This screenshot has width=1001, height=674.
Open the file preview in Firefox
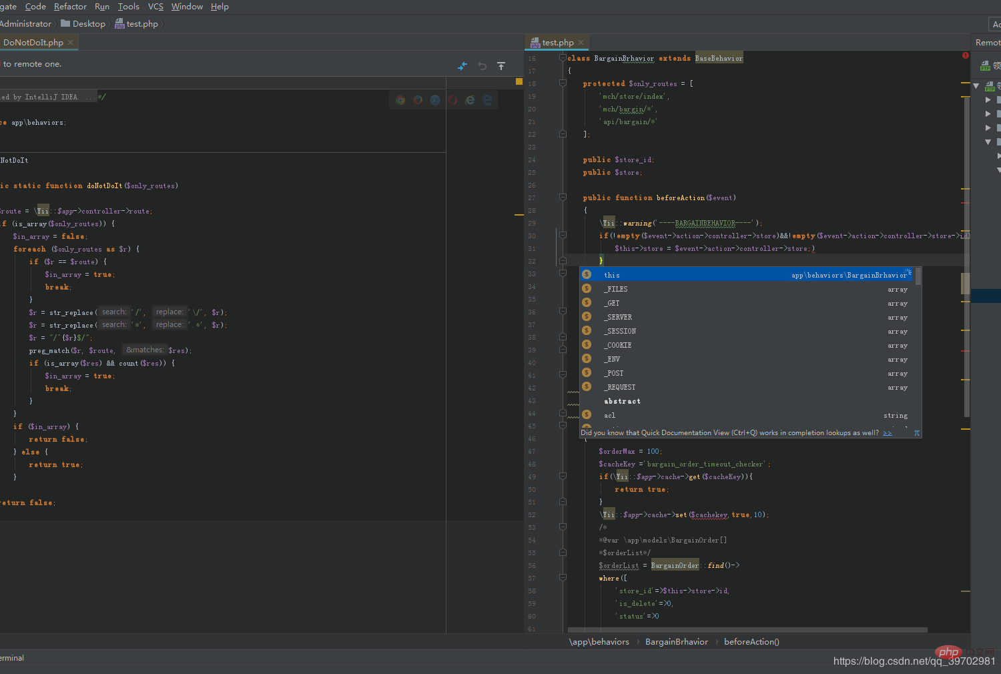[x=418, y=100]
